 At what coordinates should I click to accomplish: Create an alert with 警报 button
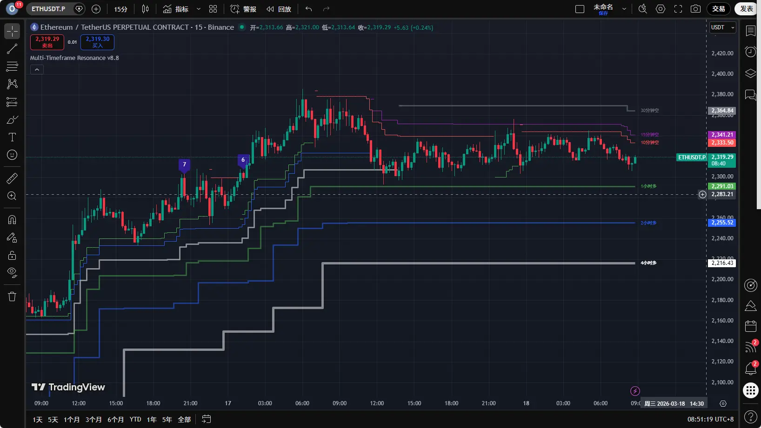coord(243,9)
